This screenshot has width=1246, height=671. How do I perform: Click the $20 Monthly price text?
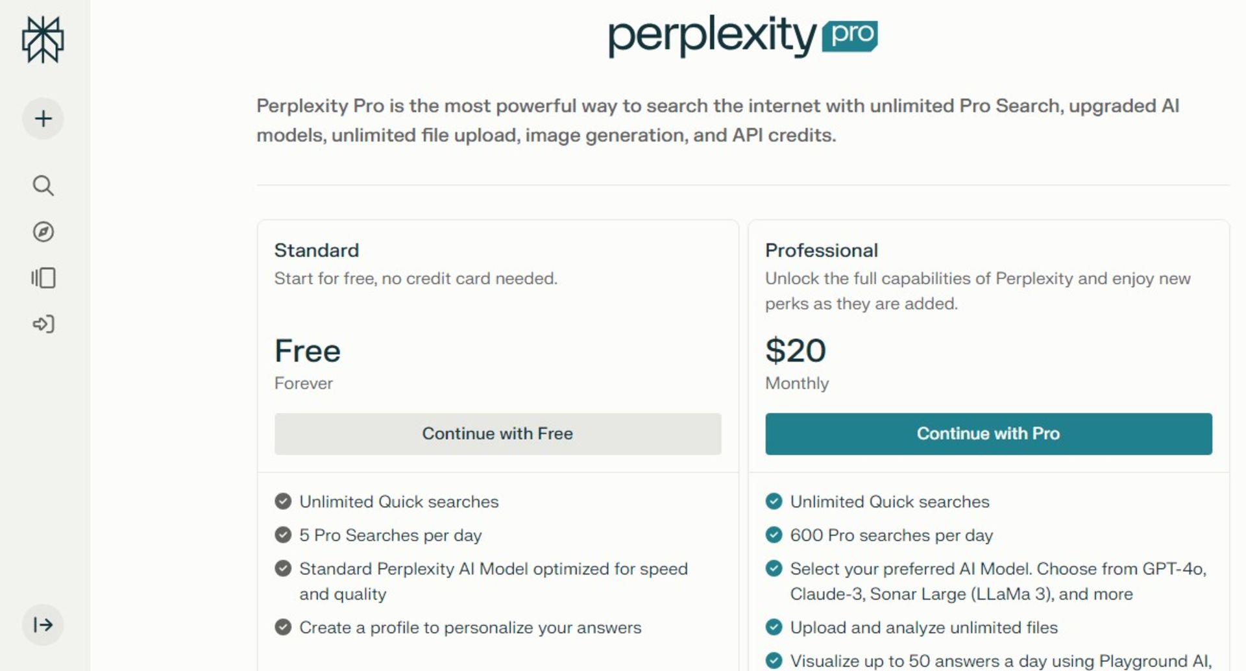[797, 364]
